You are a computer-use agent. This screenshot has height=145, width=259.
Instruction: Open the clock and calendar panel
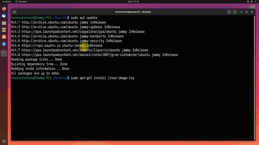coord(134,2)
